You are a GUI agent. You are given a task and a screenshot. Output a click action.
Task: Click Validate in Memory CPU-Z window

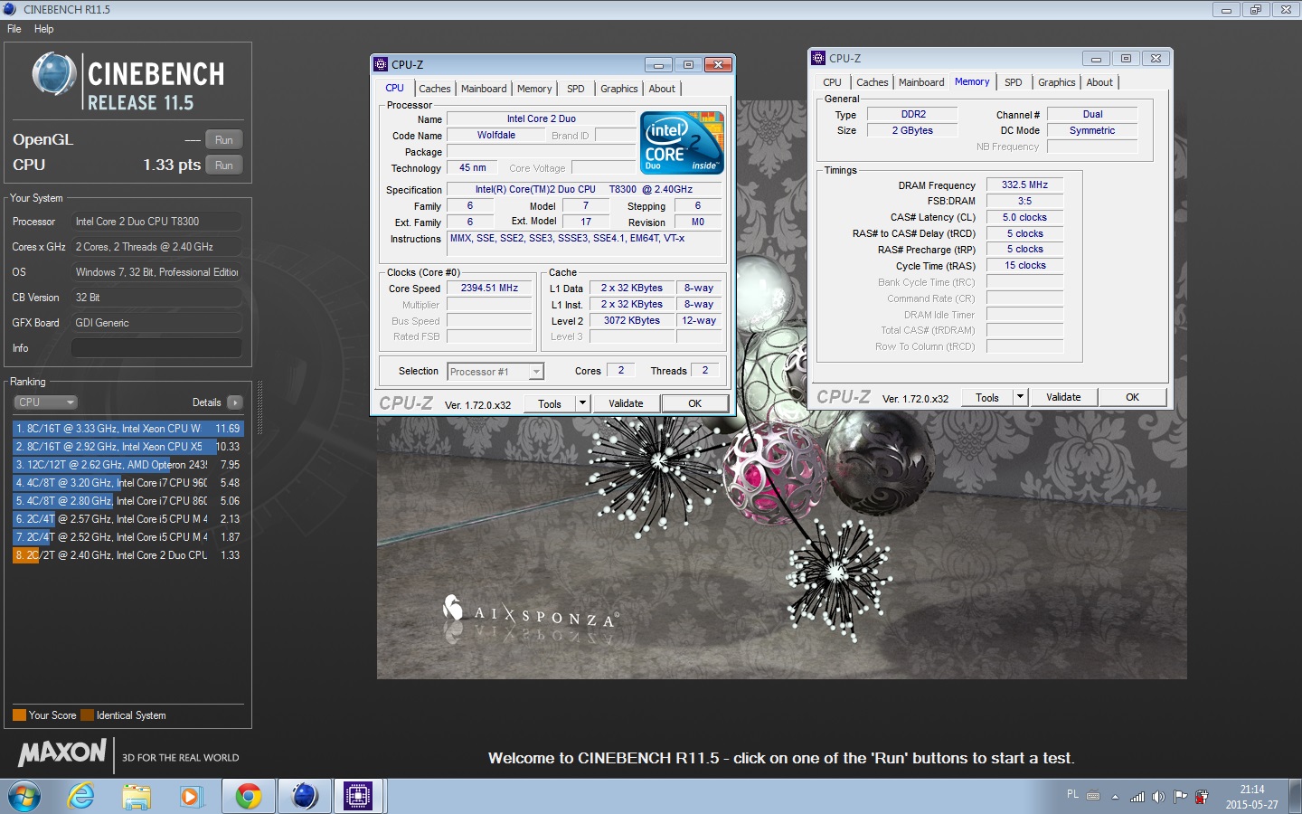[1063, 397]
